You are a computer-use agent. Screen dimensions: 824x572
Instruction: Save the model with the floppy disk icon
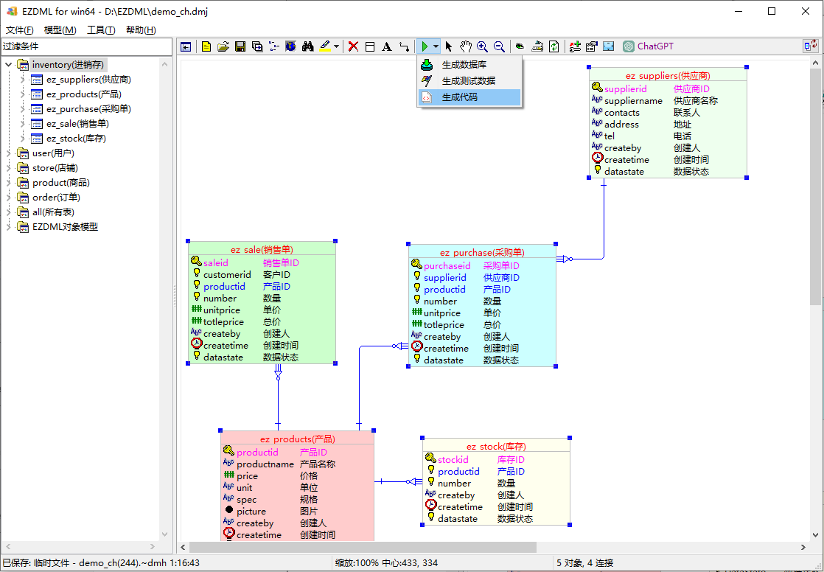click(240, 46)
